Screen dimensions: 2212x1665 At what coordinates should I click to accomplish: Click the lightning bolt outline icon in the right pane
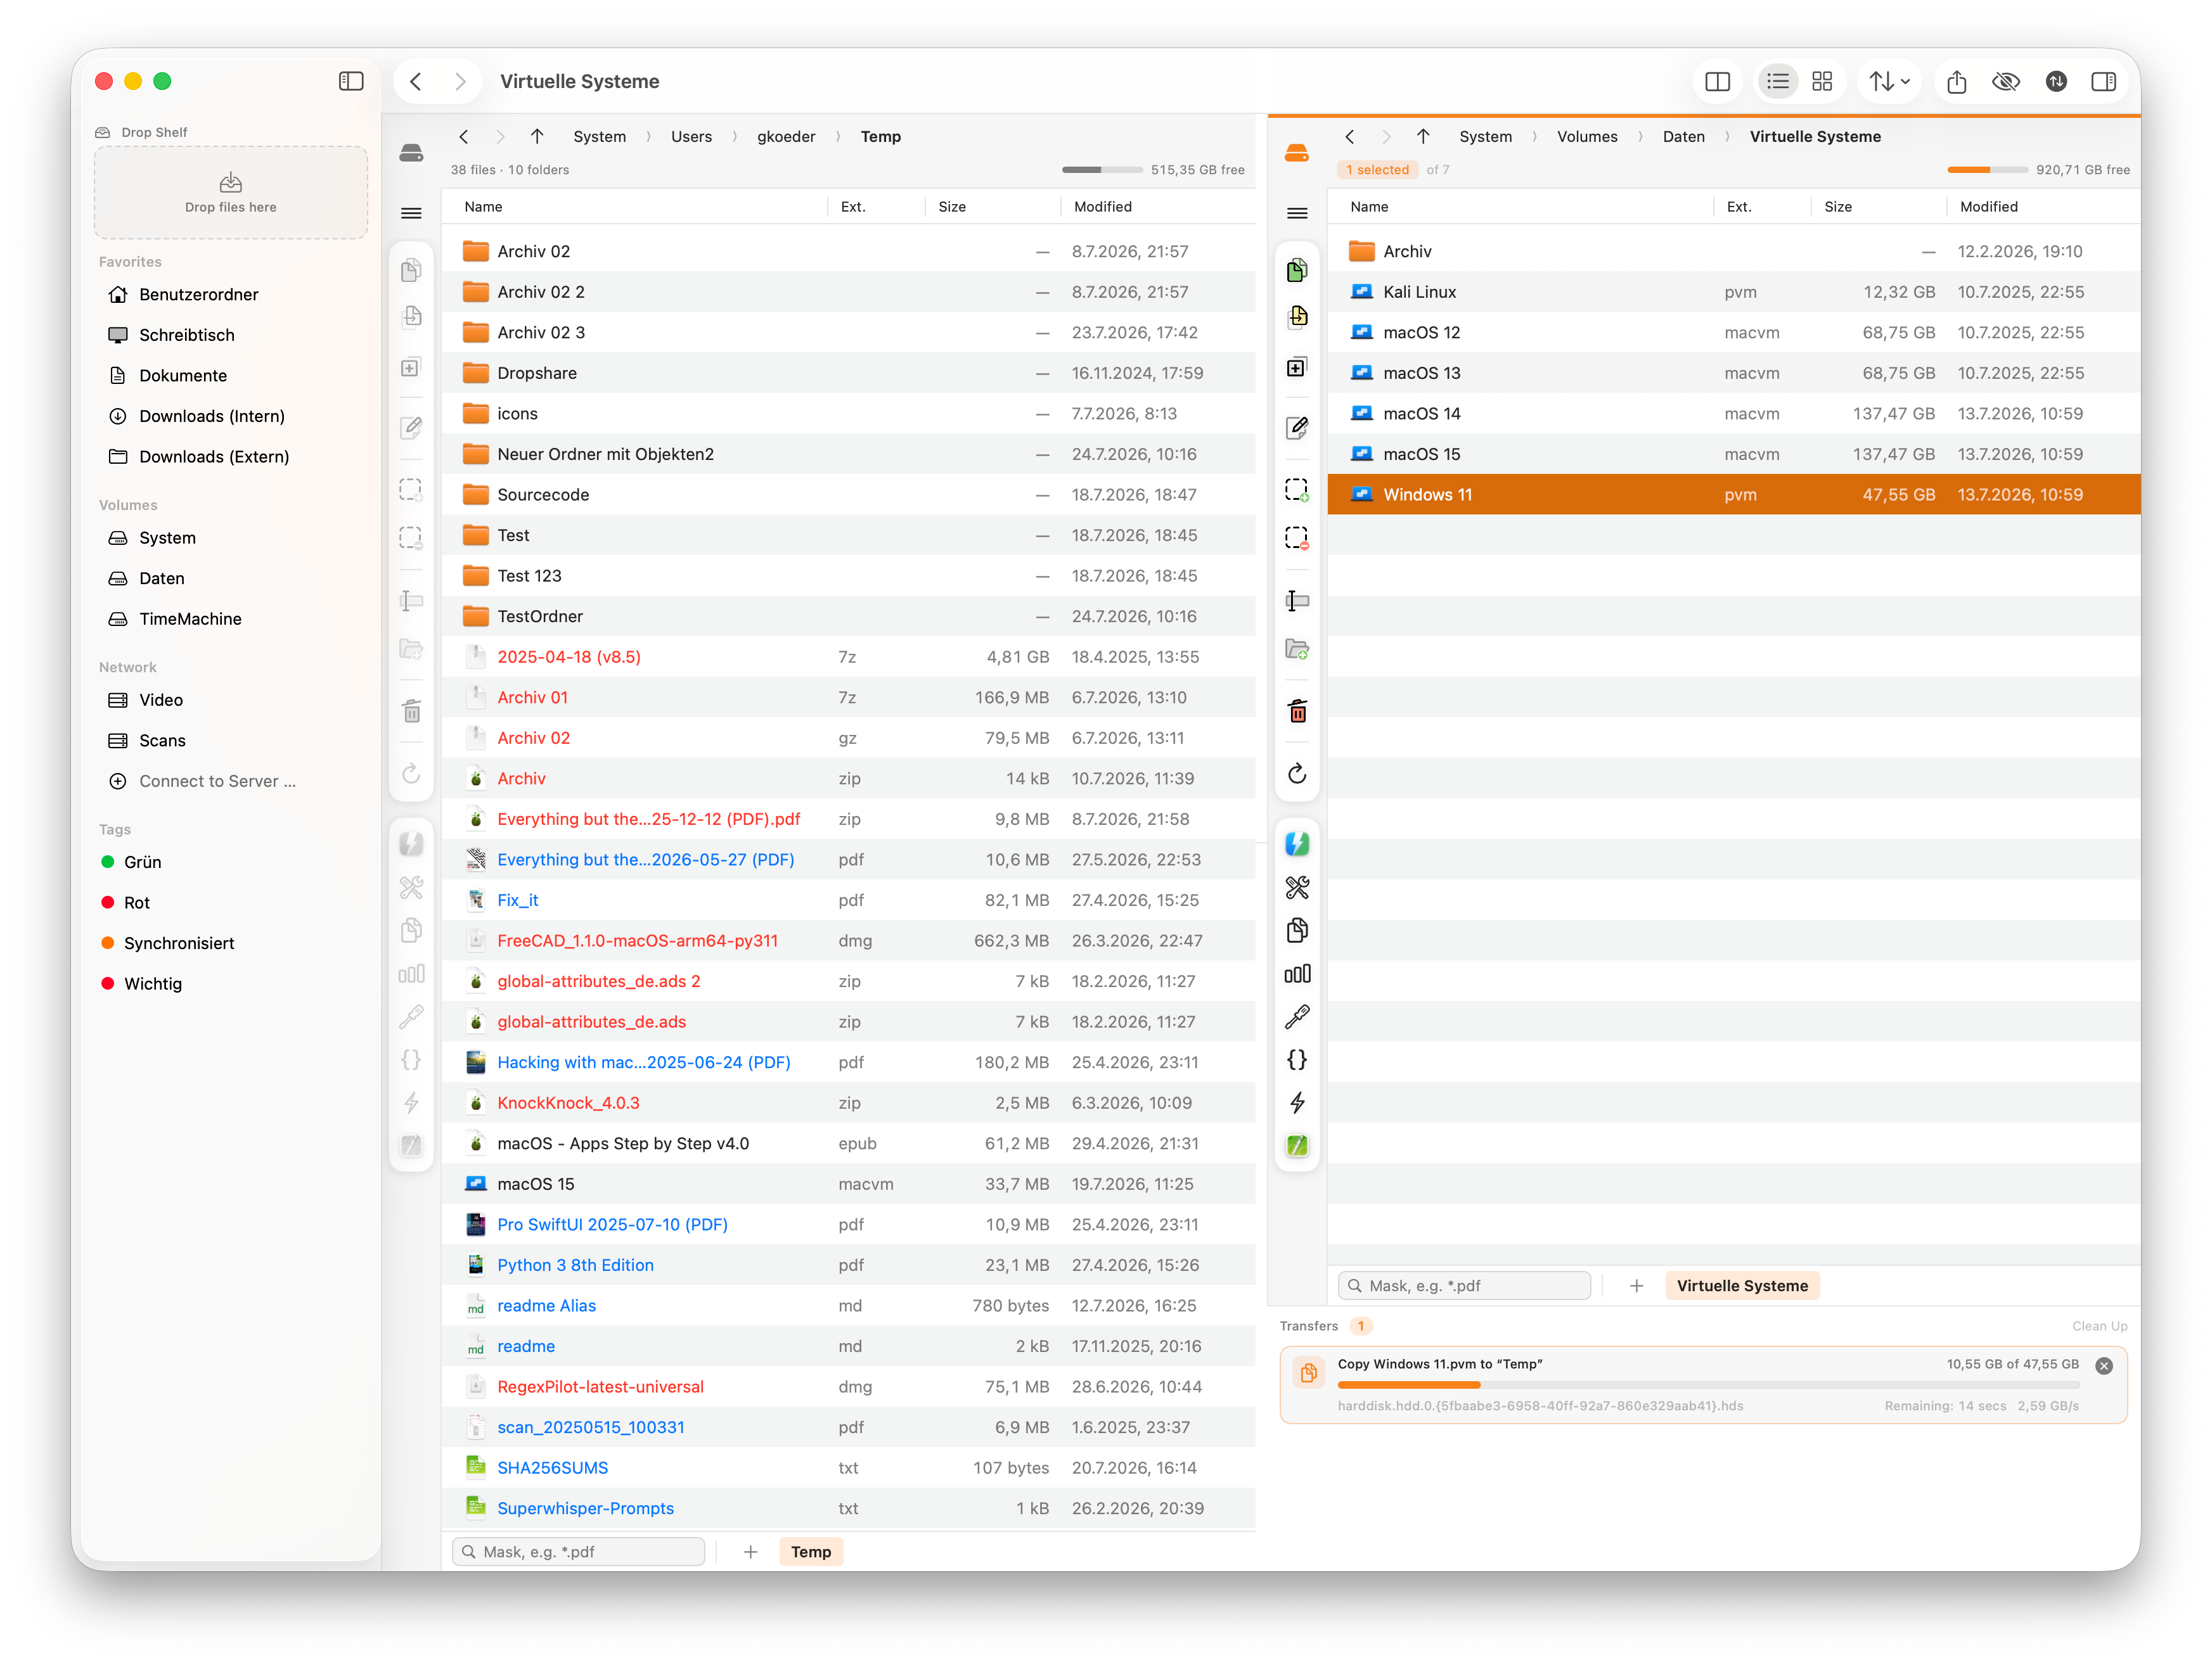(x=1296, y=1103)
